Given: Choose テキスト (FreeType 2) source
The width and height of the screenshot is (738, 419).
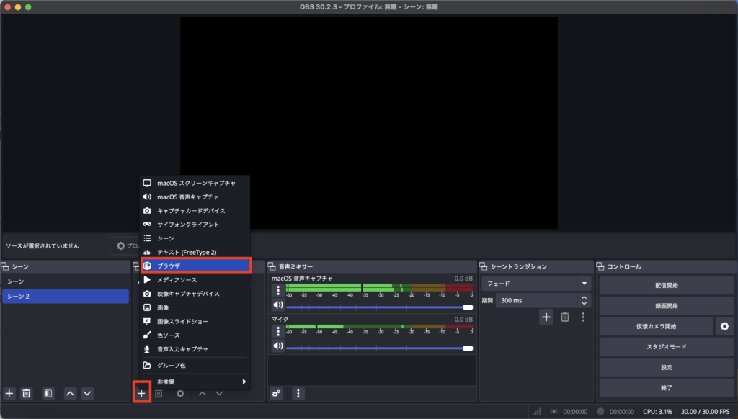Looking at the screenshot, I should [195, 253].
